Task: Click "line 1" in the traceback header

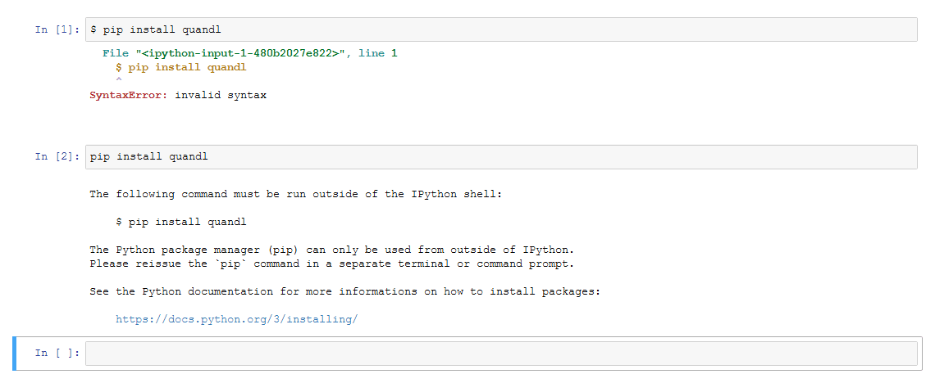Action: tap(377, 53)
